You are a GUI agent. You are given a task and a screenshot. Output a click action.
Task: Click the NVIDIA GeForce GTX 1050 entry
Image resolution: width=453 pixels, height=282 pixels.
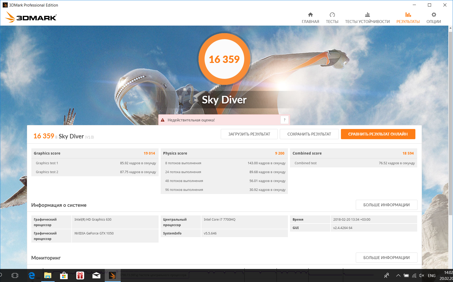click(x=94, y=233)
